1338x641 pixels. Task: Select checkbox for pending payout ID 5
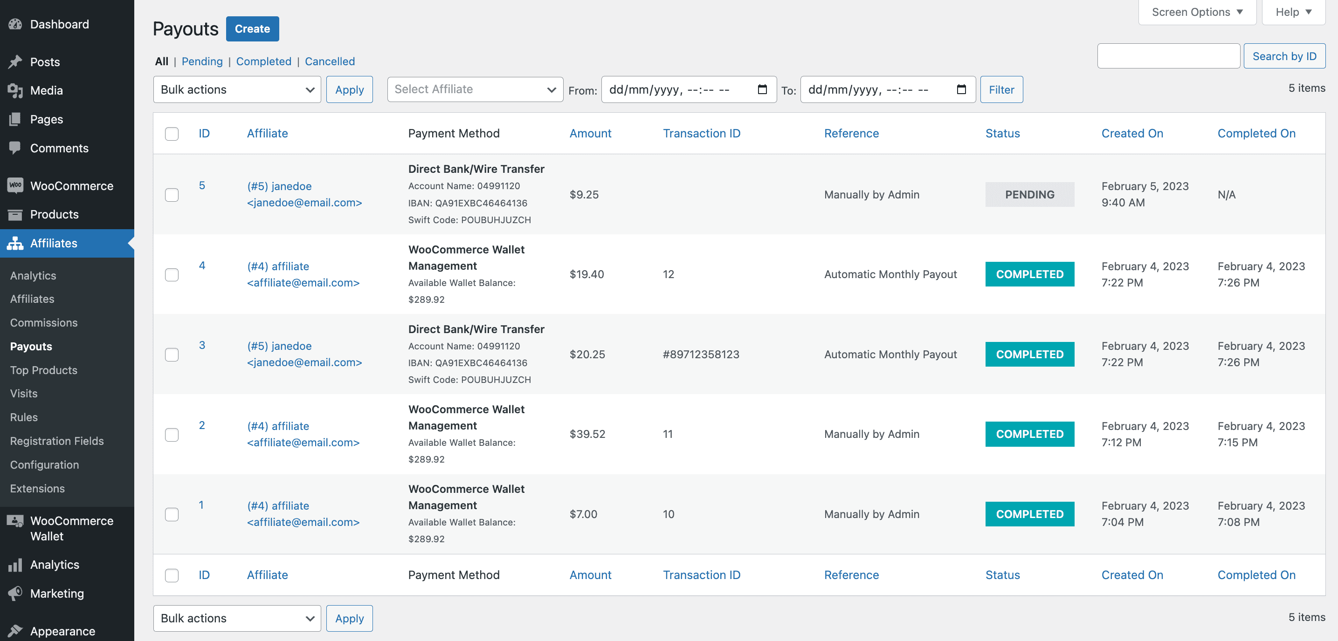pyautogui.click(x=172, y=195)
